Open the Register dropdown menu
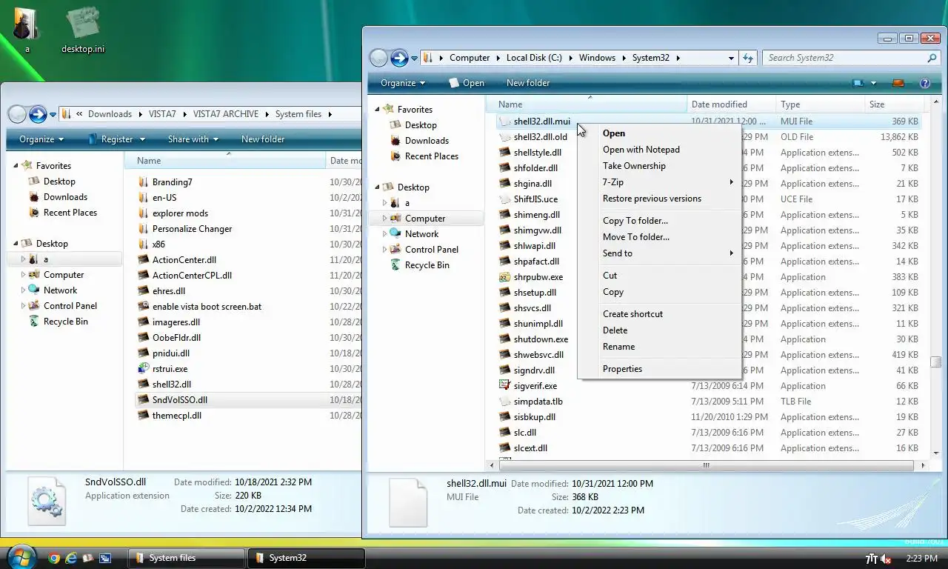The width and height of the screenshot is (948, 569). point(117,139)
